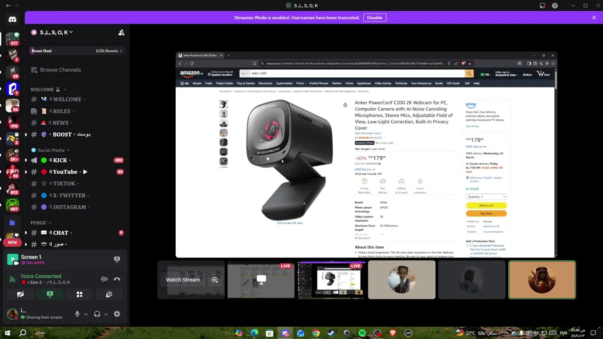Open Mobile Phones in the Amazon nav

click(318, 83)
